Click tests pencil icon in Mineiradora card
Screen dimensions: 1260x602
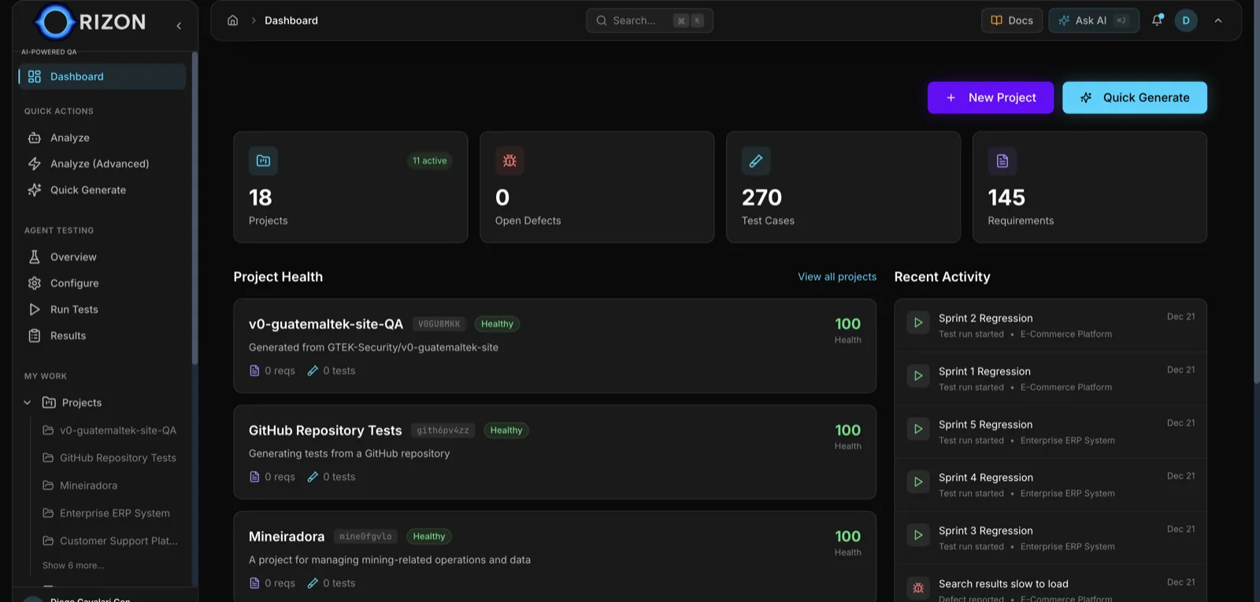313,583
